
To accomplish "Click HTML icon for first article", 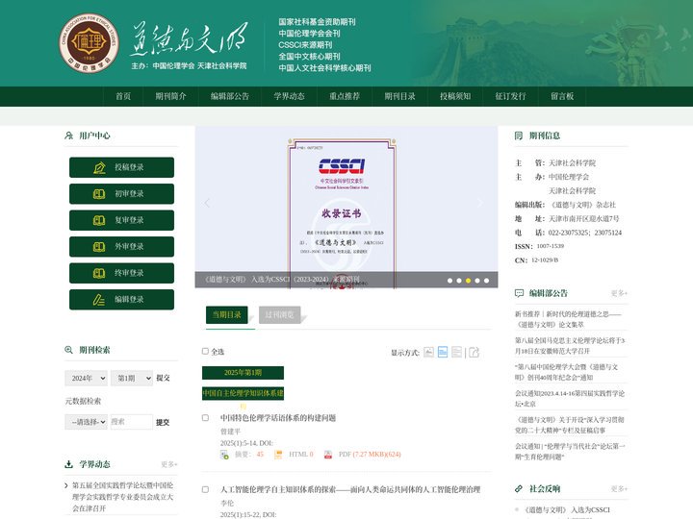I will (278, 455).
